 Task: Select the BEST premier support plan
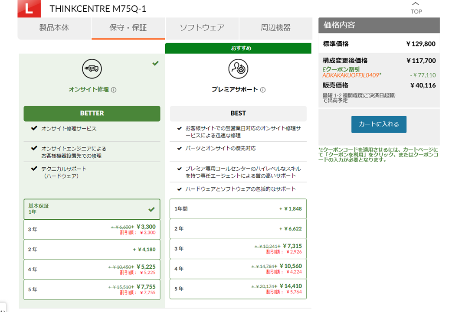(238, 114)
